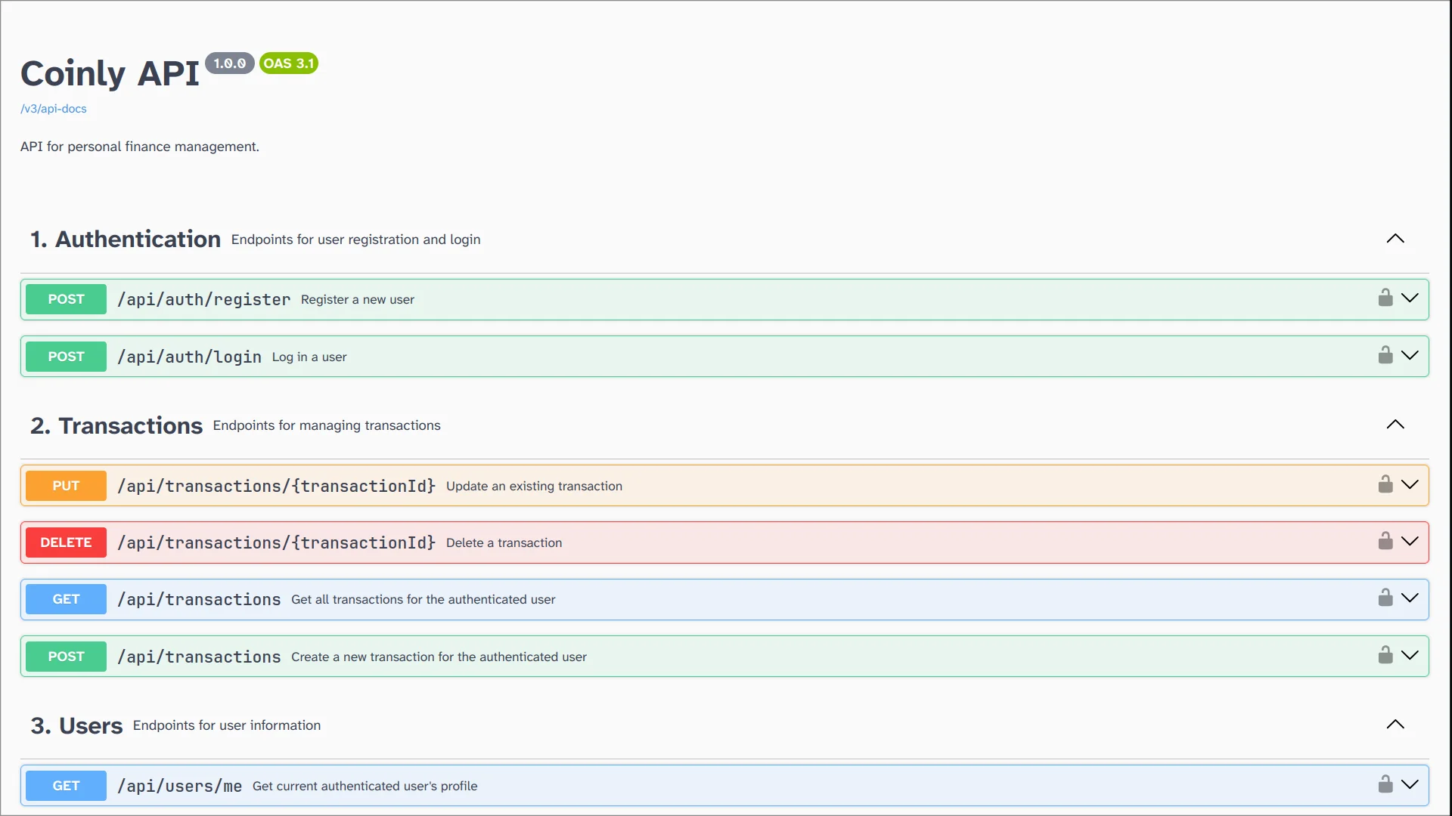Image resolution: width=1452 pixels, height=816 pixels.
Task: Click lock icon on users/me endpoint
Action: coord(1385,784)
